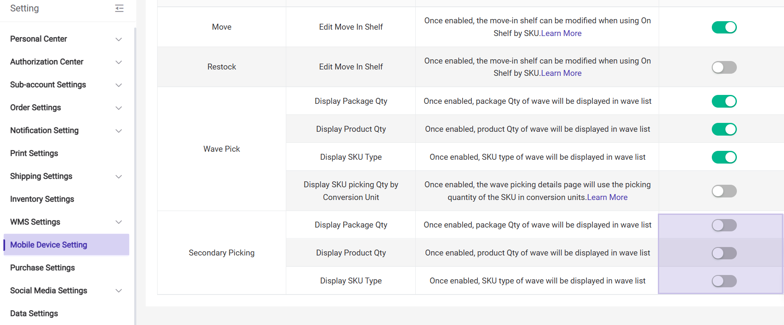784x325 pixels.
Task: Expand Sub-account Settings chevron arrow
Action: point(119,85)
